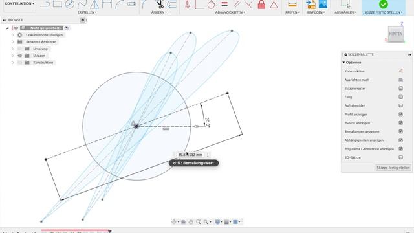The width and height of the screenshot is (414, 233).
Task: Open the ÄNDERN menu
Action: point(159,12)
